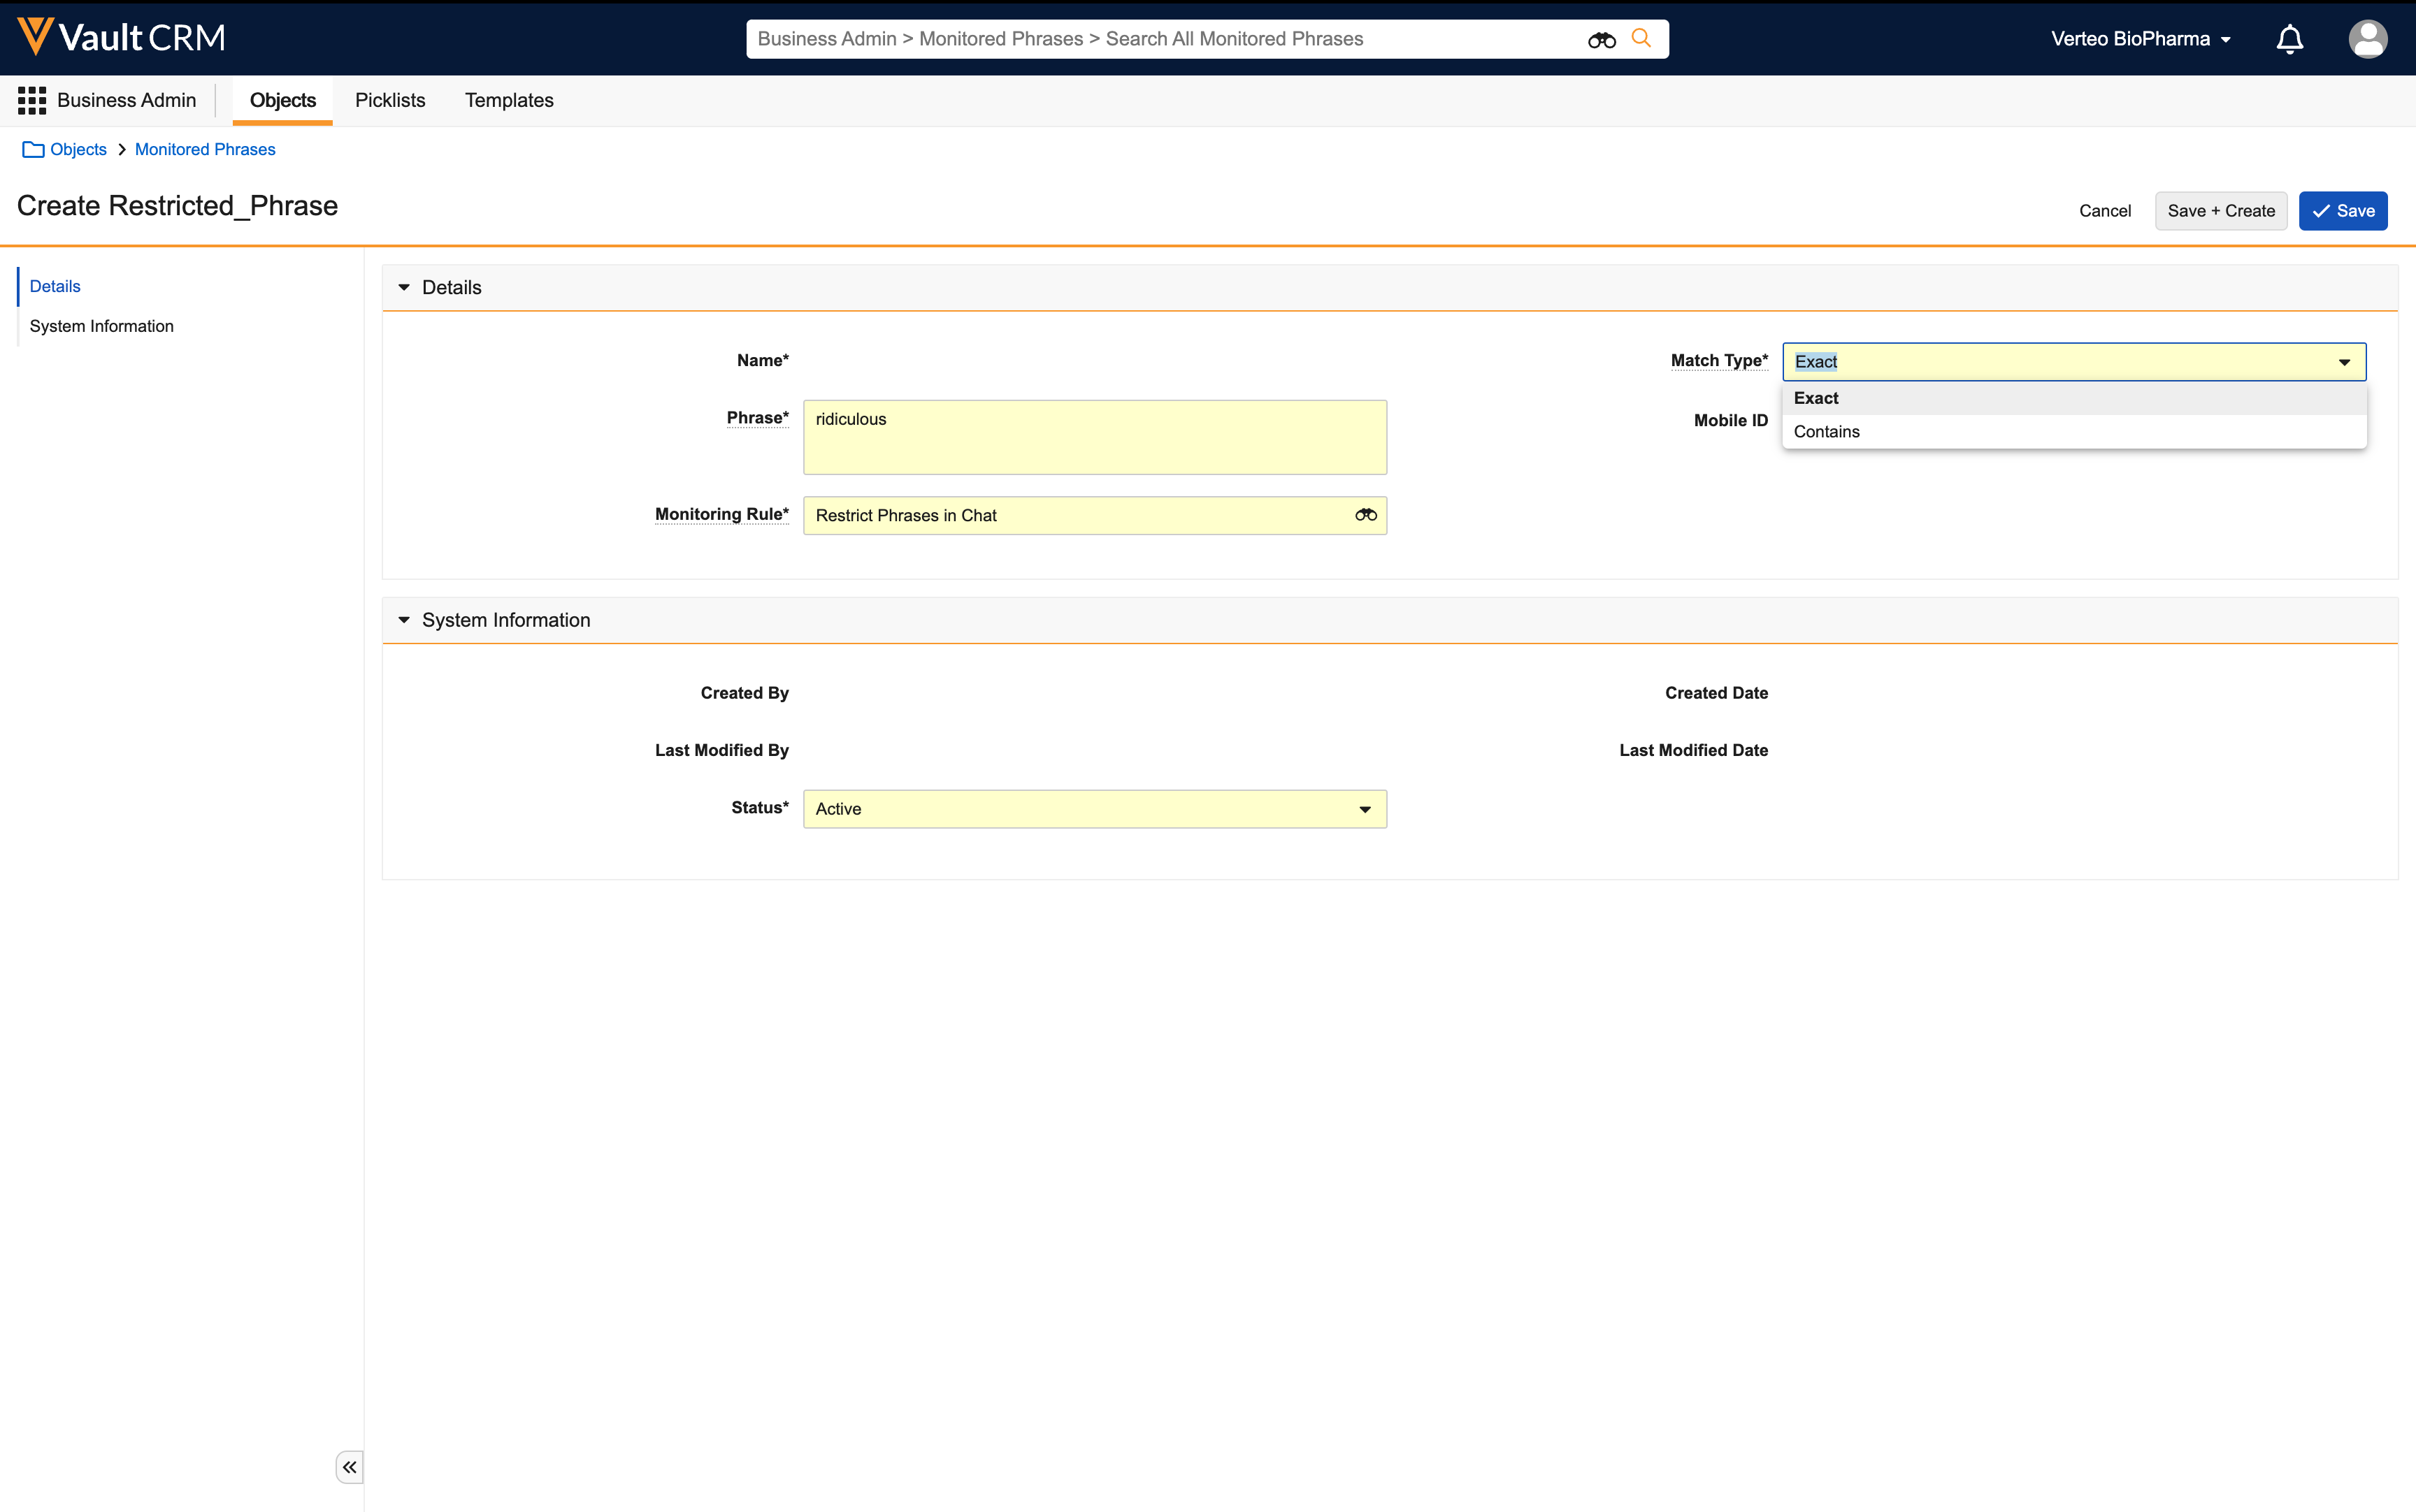Image resolution: width=2416 pixels, height=1512 pixels.
Task: Click into the Phrase text field
Action: coord(1095,437)
